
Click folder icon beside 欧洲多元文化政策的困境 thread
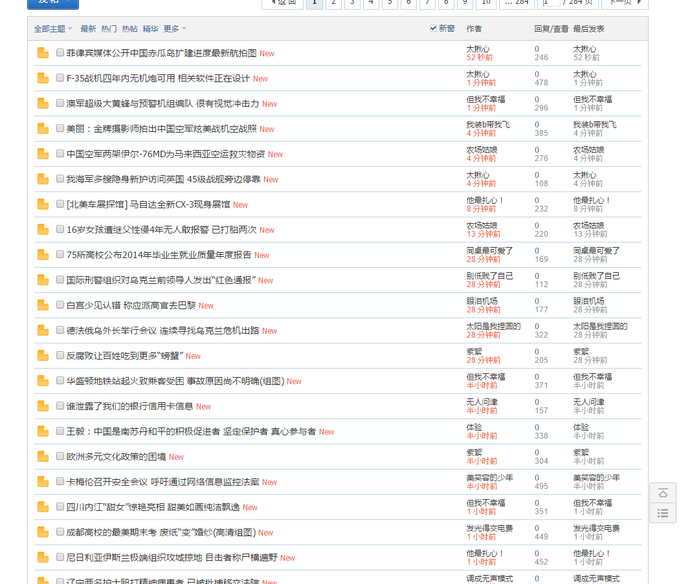coord(43,457)
